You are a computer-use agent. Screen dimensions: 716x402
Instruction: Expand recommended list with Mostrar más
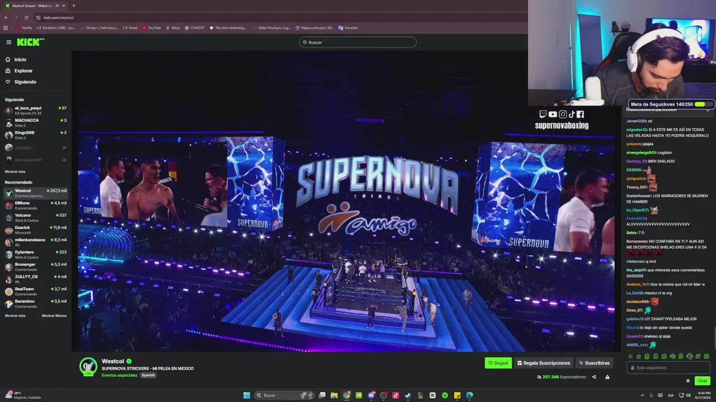tap(15, 315)
